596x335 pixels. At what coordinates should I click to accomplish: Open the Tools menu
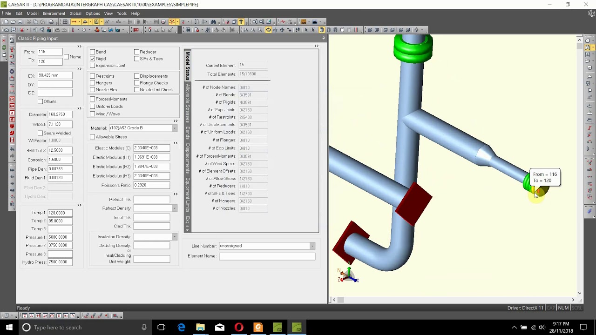[122, 13]
